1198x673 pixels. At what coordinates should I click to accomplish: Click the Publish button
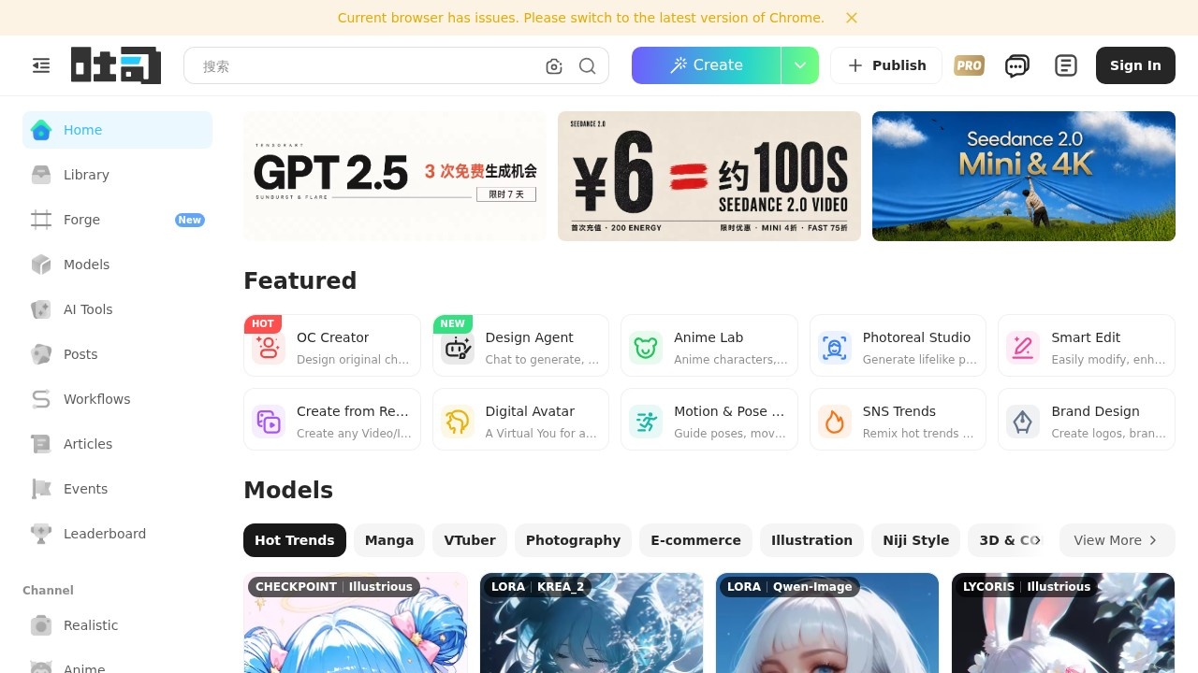pyautogui.click(x=886, y=65)
